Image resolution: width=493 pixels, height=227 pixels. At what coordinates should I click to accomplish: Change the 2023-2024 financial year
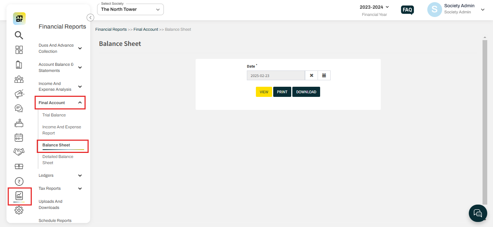[374, 7]
